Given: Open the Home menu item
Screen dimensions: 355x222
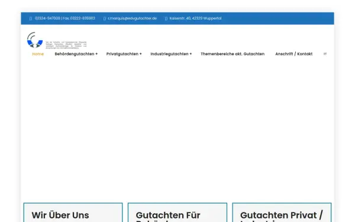Looking at the screenshot, I should point(38,54).
